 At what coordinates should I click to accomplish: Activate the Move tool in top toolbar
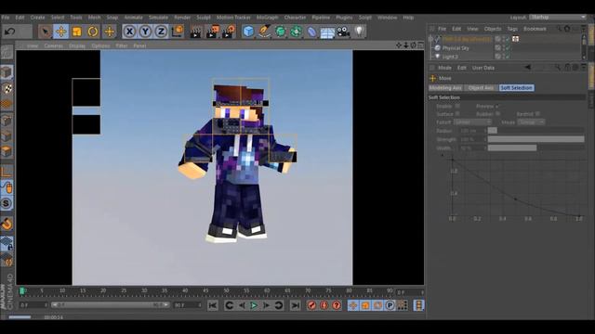point(61,32)
